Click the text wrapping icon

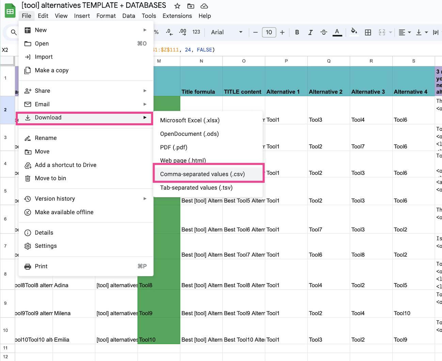(x=436, y=32)
